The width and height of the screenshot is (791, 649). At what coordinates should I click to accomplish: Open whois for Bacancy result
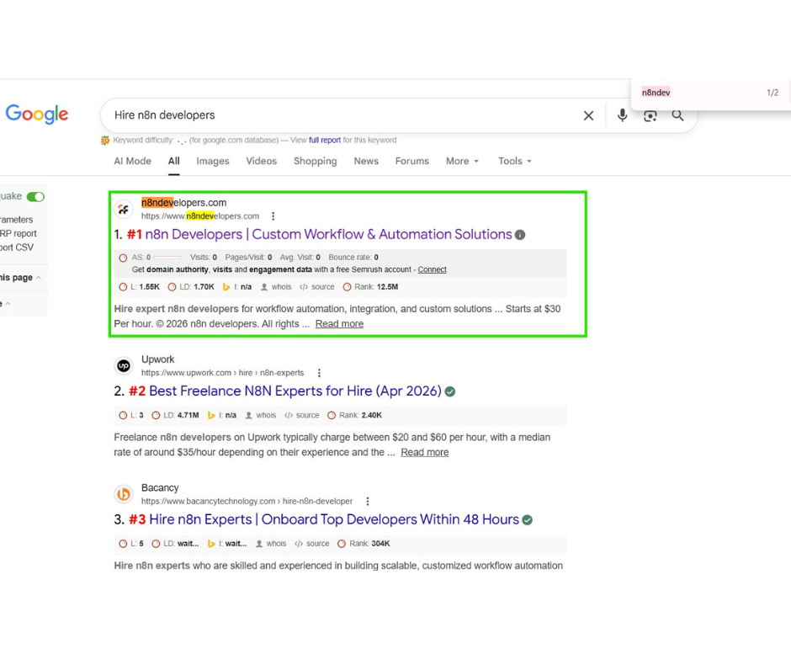271,544
